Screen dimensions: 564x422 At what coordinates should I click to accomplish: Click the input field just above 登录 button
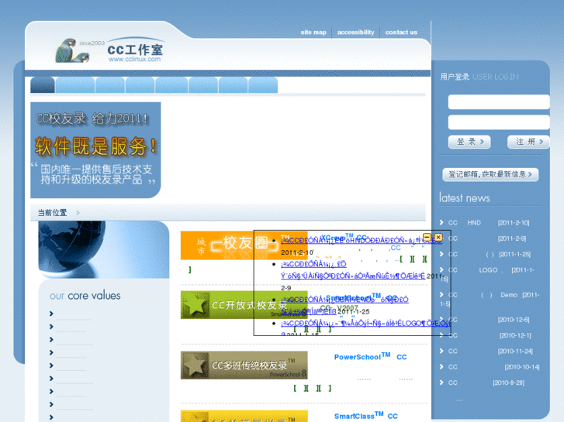tap(499, 122)
